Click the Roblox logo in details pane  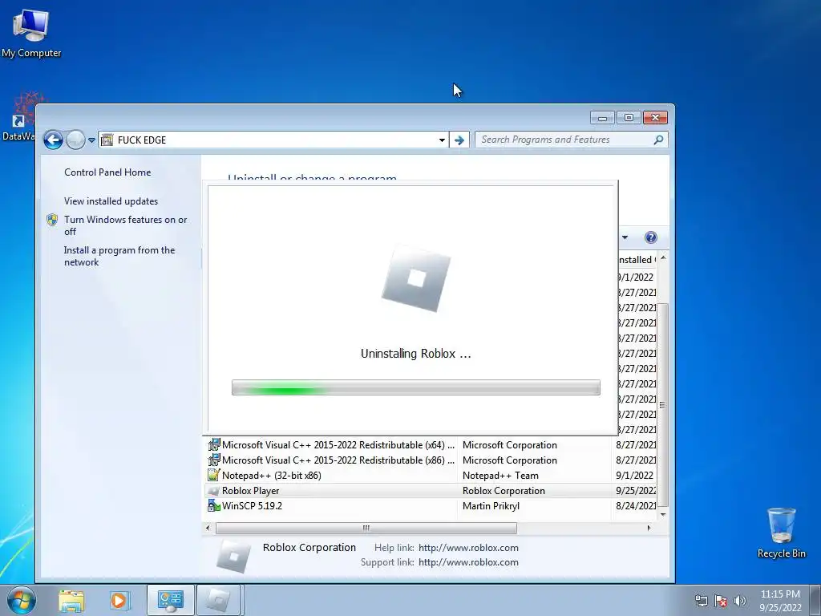tap(233, 556)
